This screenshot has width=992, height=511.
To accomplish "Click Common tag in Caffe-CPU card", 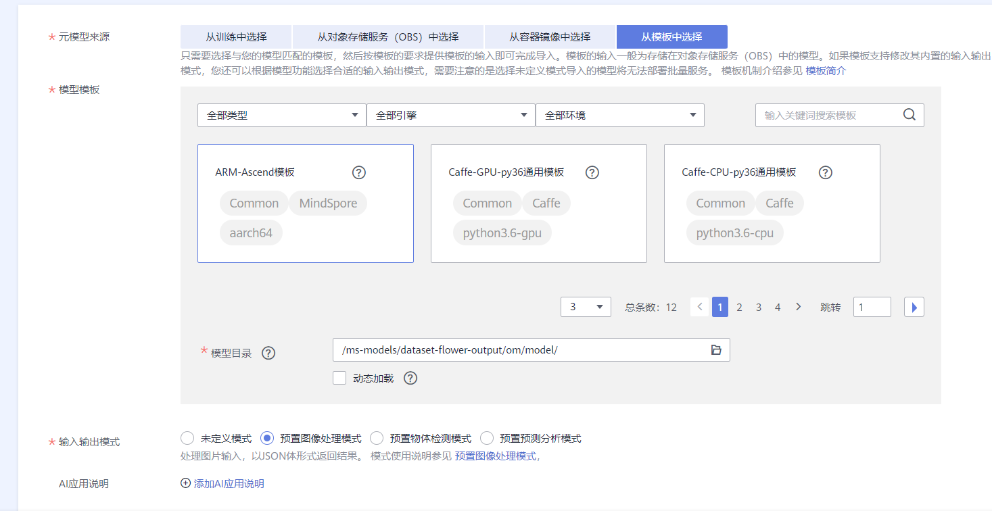I will [721, 203].
